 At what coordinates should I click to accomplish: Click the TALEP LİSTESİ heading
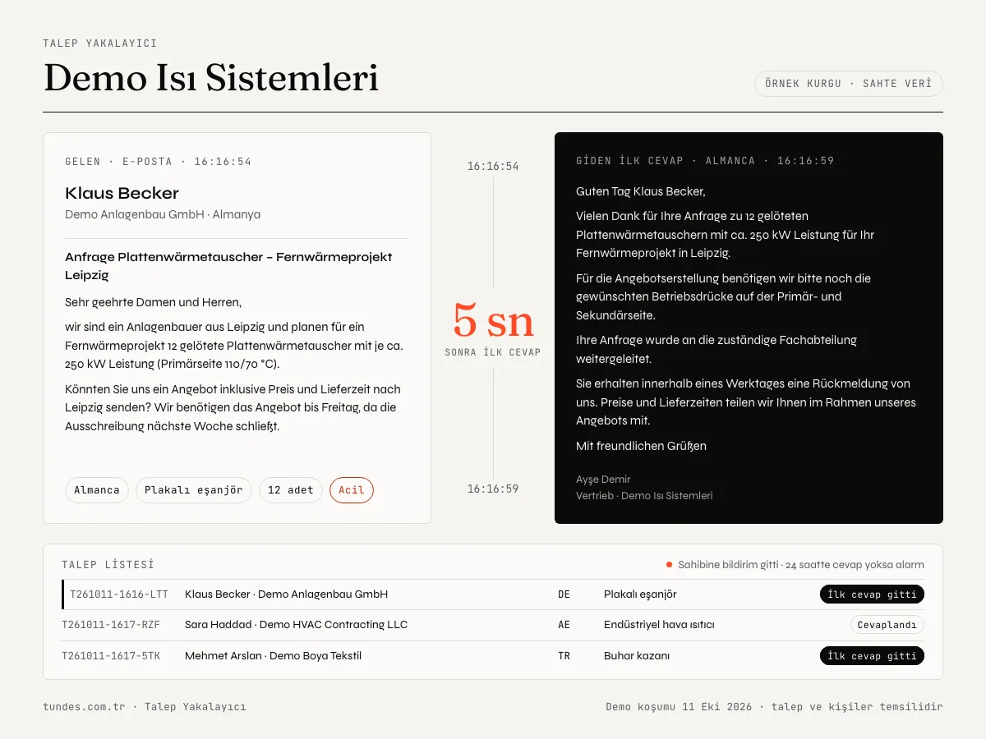click(108, 565)
